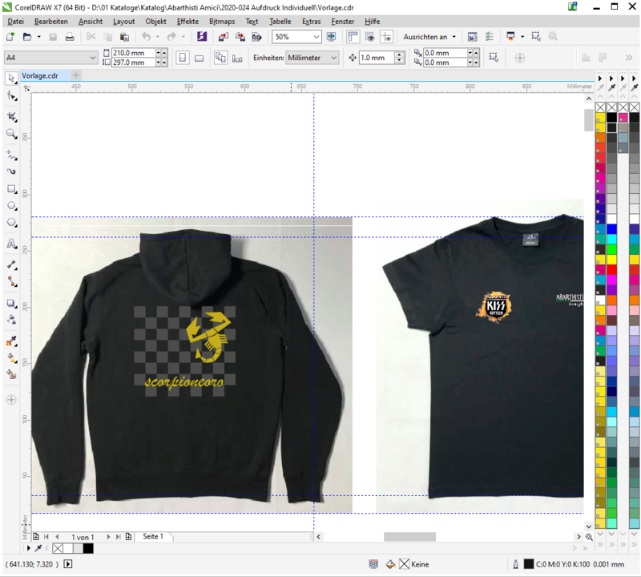Open the application launcher icon
Screen dimensions: 641x577
pos(510,36)
